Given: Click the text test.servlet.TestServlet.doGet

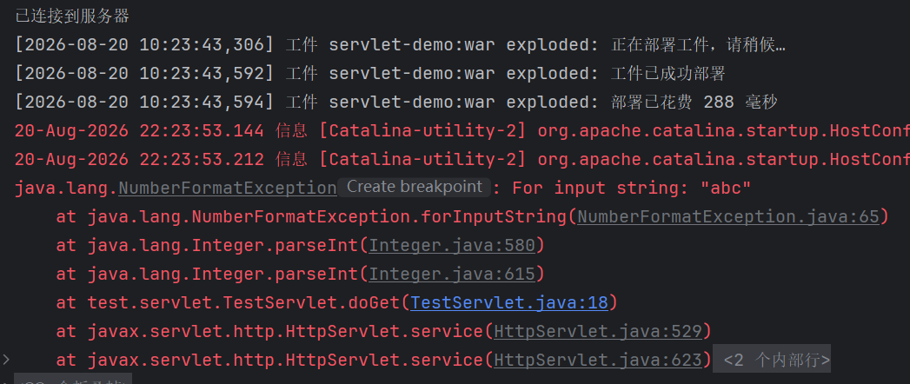Looking at the screenshot, I should pos(243,303).
